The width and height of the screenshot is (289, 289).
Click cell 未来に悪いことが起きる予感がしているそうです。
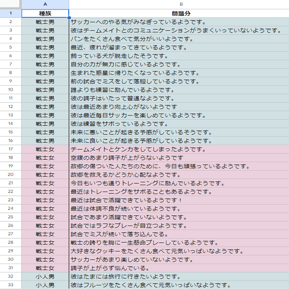(179, 132)
